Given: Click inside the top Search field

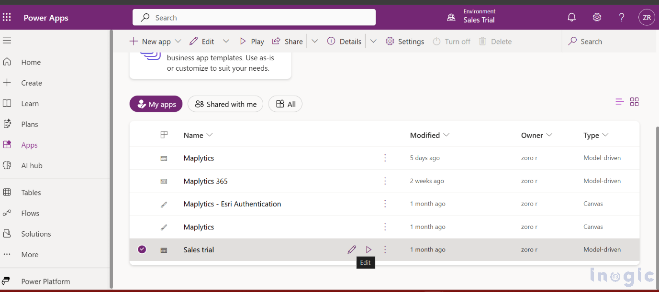Looking at the screenshot, I should click(x=254, y=17).
